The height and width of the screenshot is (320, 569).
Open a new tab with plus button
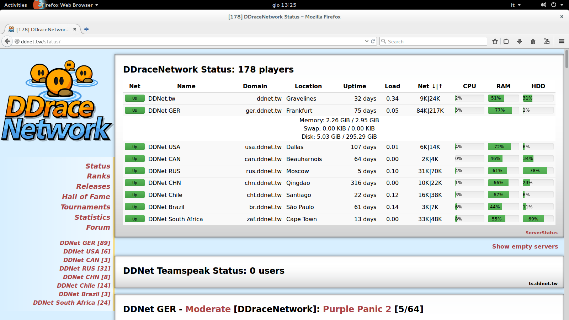(x=86, y=29)
